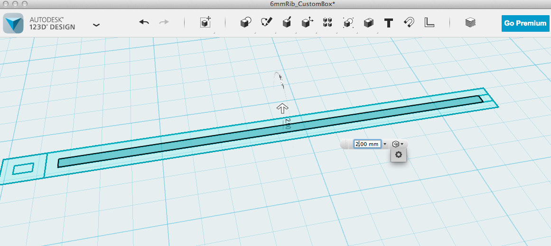This screenshot has width=551, height=246.
Task: Close the window with the red button
Action: [x=6, y=3]
